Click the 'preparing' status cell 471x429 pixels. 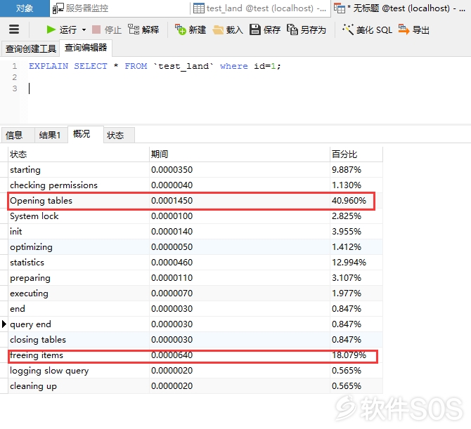click(x=79, y=278)
